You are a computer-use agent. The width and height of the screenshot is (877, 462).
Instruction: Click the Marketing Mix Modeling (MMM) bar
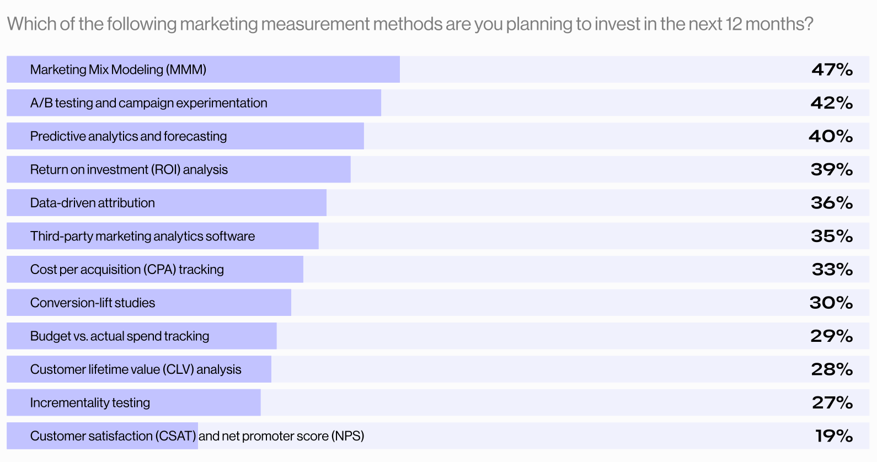click(x=203, y=69)
